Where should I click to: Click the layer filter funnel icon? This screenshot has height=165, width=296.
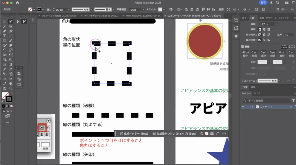[293, 100]
